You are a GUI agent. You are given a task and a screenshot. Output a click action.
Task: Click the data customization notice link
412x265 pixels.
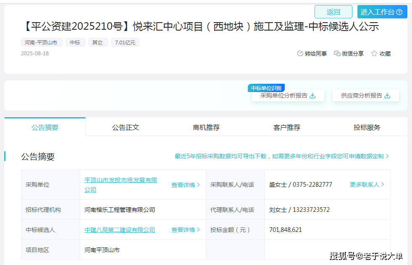click(x=281, y=156)
